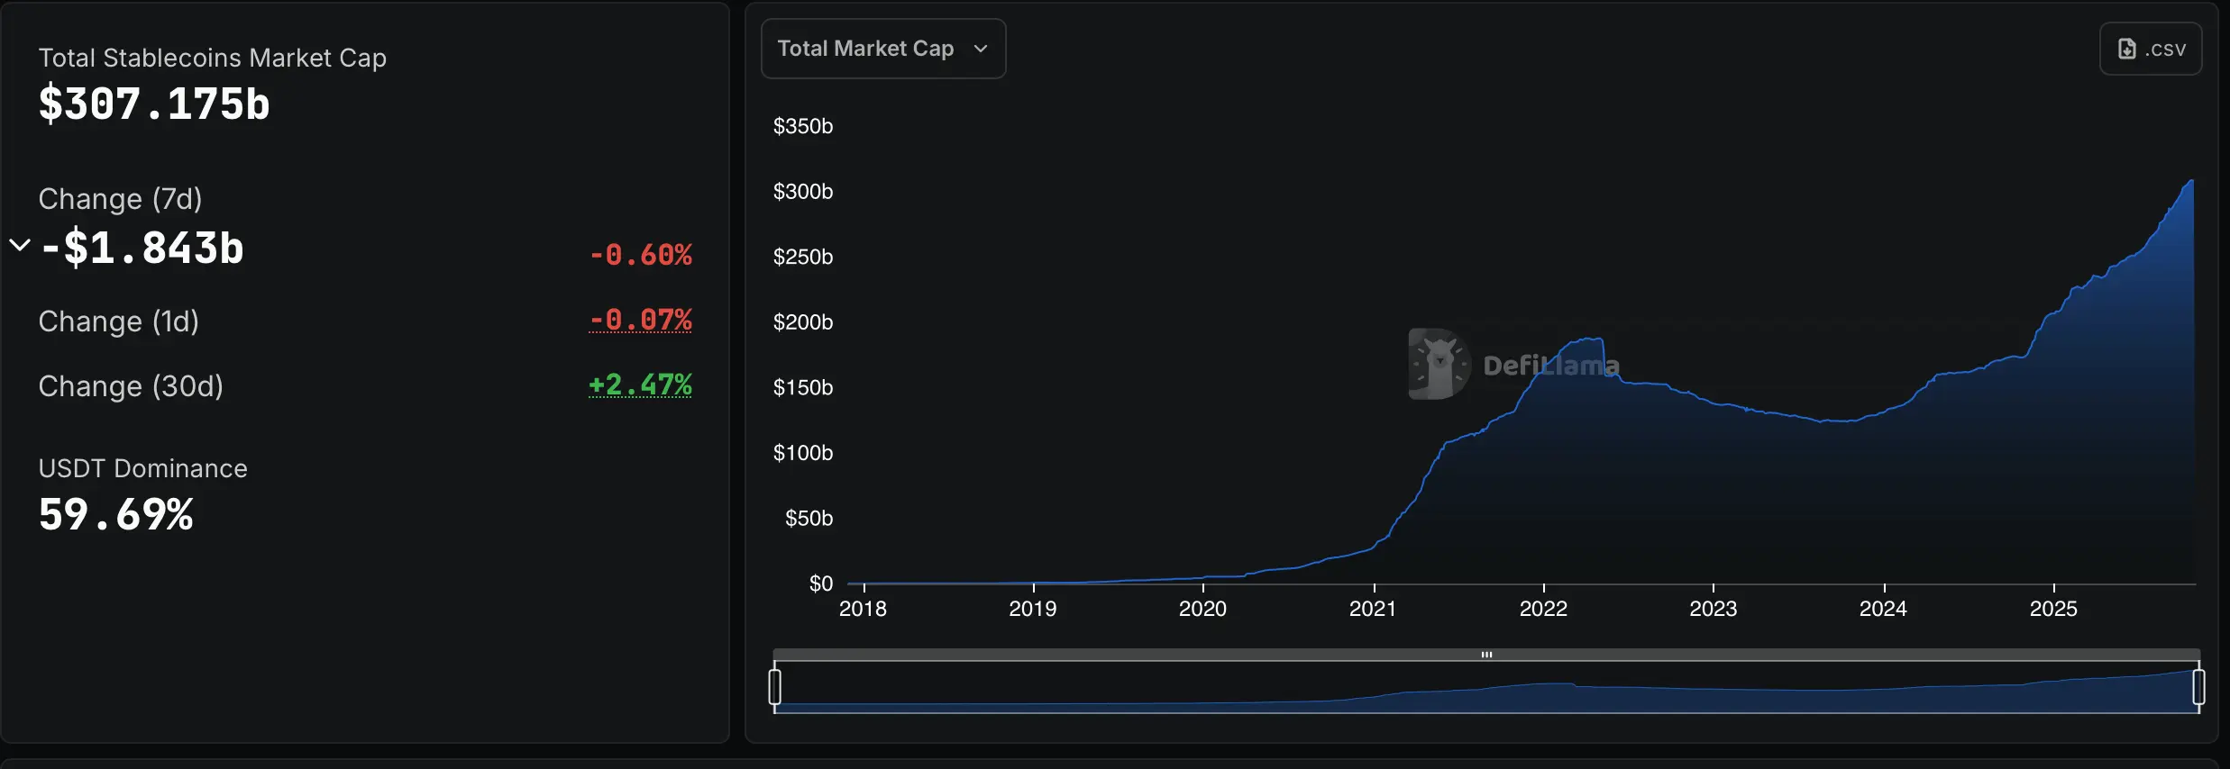Select the left handle of the range slider
The width and height of the screenshot is (2230, 769).
click(x=776, y=687)
